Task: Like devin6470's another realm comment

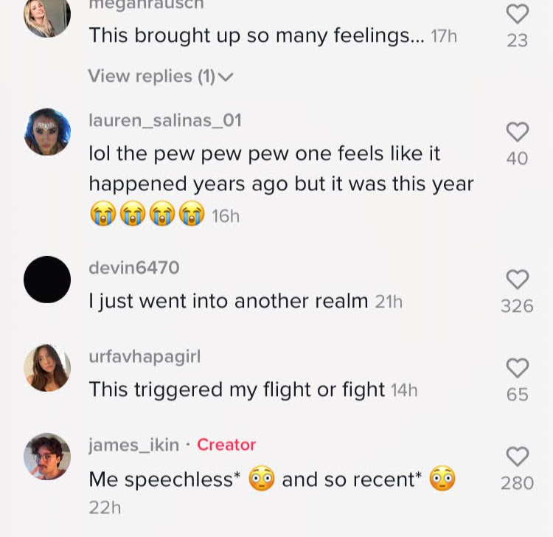Action: click(518, 280)
